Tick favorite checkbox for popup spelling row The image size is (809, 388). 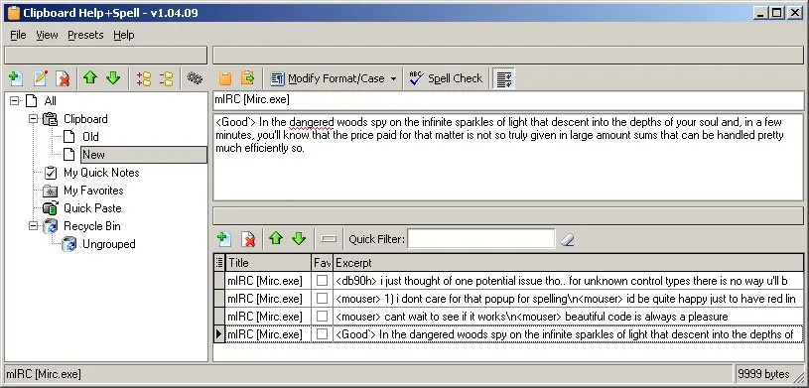coord(322,299)
